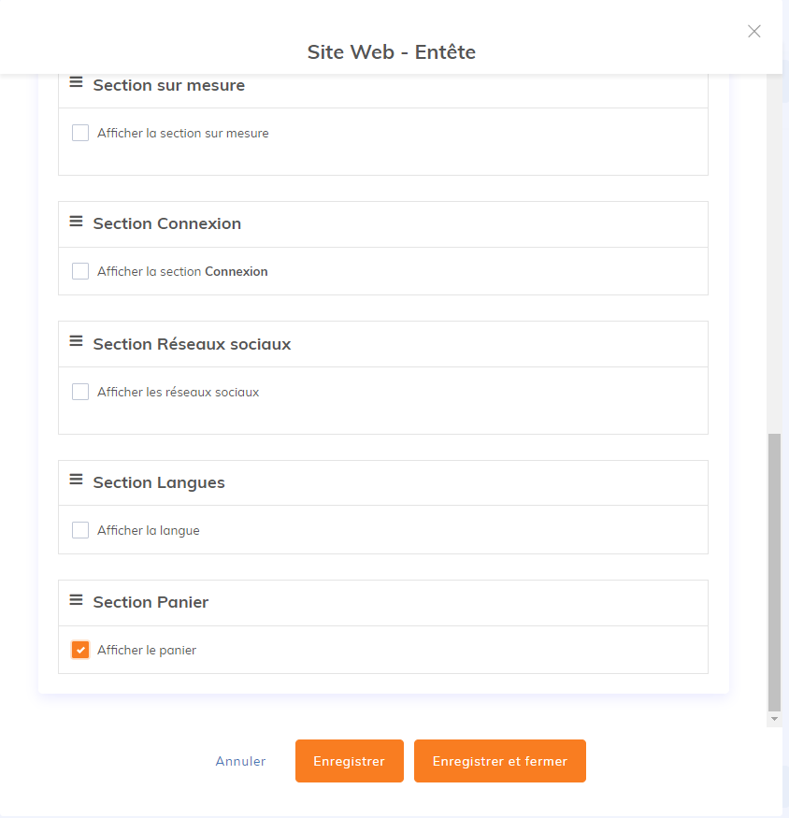This screenshot has height=818, width=789.
Task: Uncheck Afficher le panier
Action: point(80,650)
